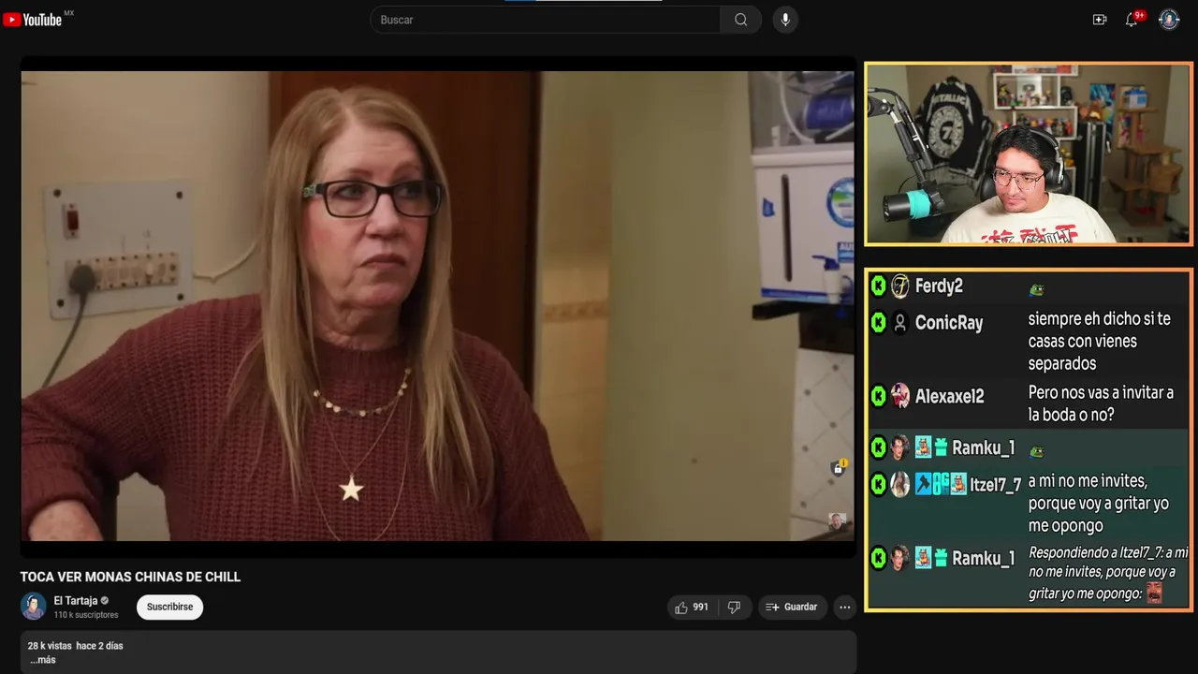This screenshot has height=674, width=1198.
Task: Start voice search with microphone icon
Action: pos(785,20)
